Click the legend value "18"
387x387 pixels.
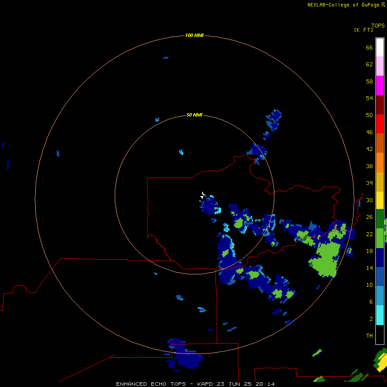[369, 251]
